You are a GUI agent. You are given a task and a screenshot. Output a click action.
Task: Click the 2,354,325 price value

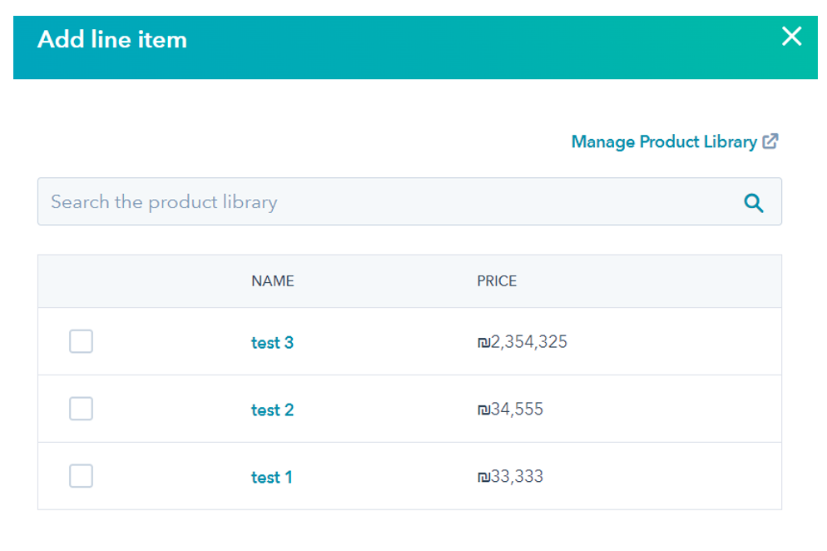pyautogui.click(x=529, y=342)
